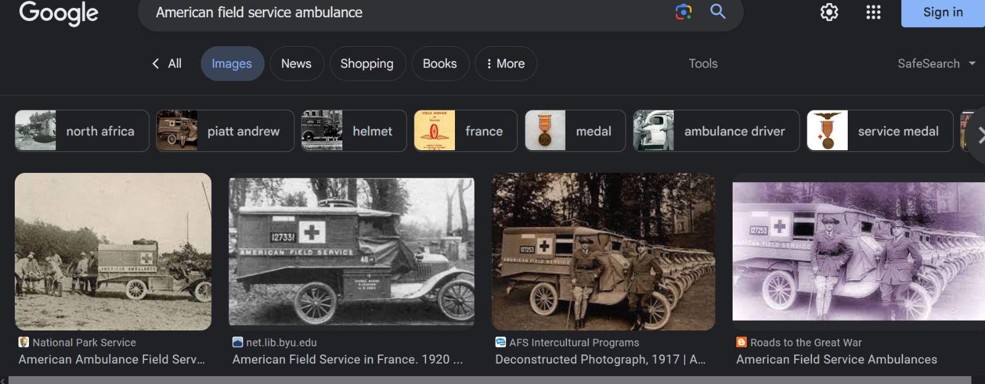Go to the Google homepage logo
Screen dimensions: 985x384
[x=58, y=13]
